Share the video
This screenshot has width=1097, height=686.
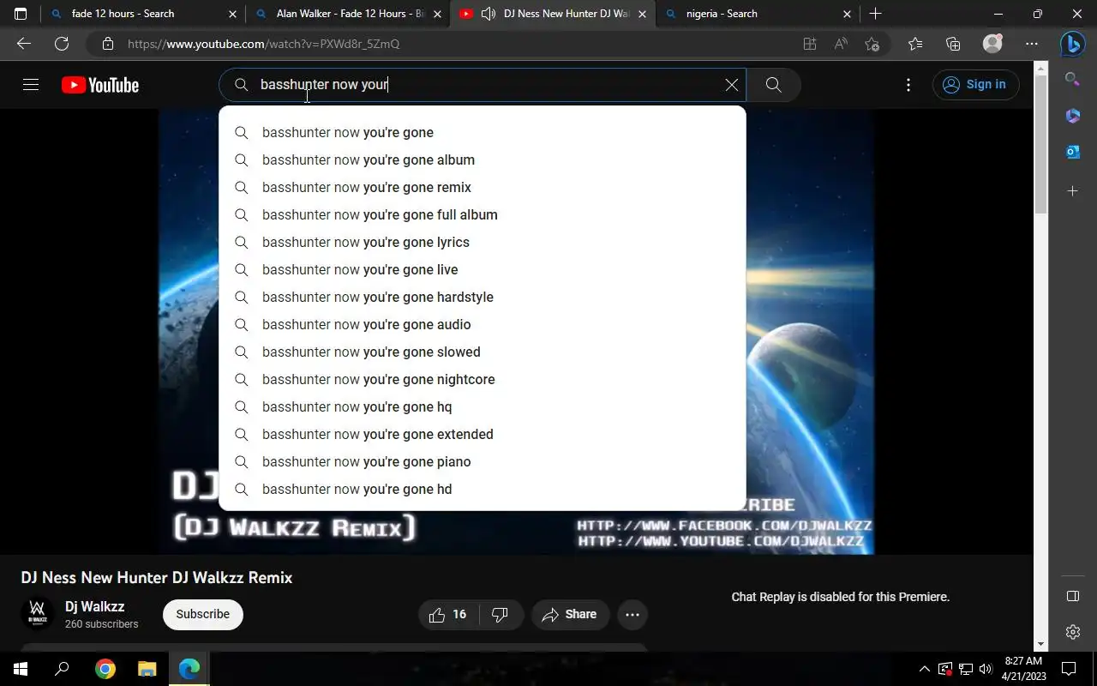[x=570, y=614]
